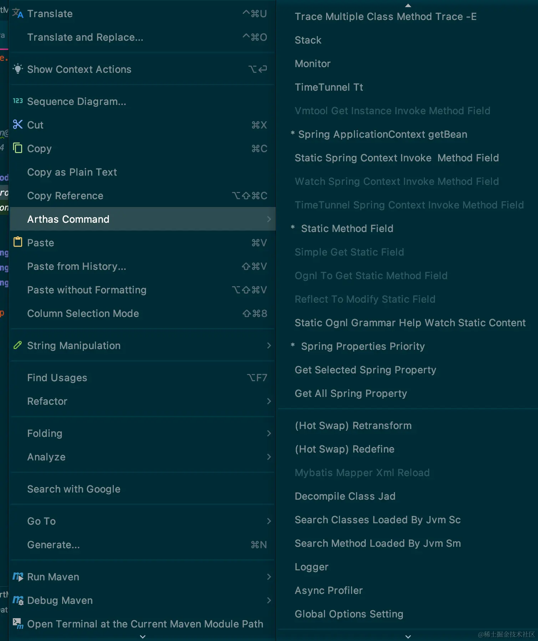Expand the Refactor submenu arrow

click(x=269, y=401)
